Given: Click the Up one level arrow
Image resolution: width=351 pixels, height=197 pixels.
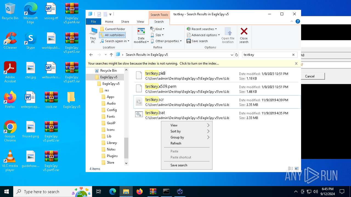Looking at the screenshot, I should (x=111, y=55).
